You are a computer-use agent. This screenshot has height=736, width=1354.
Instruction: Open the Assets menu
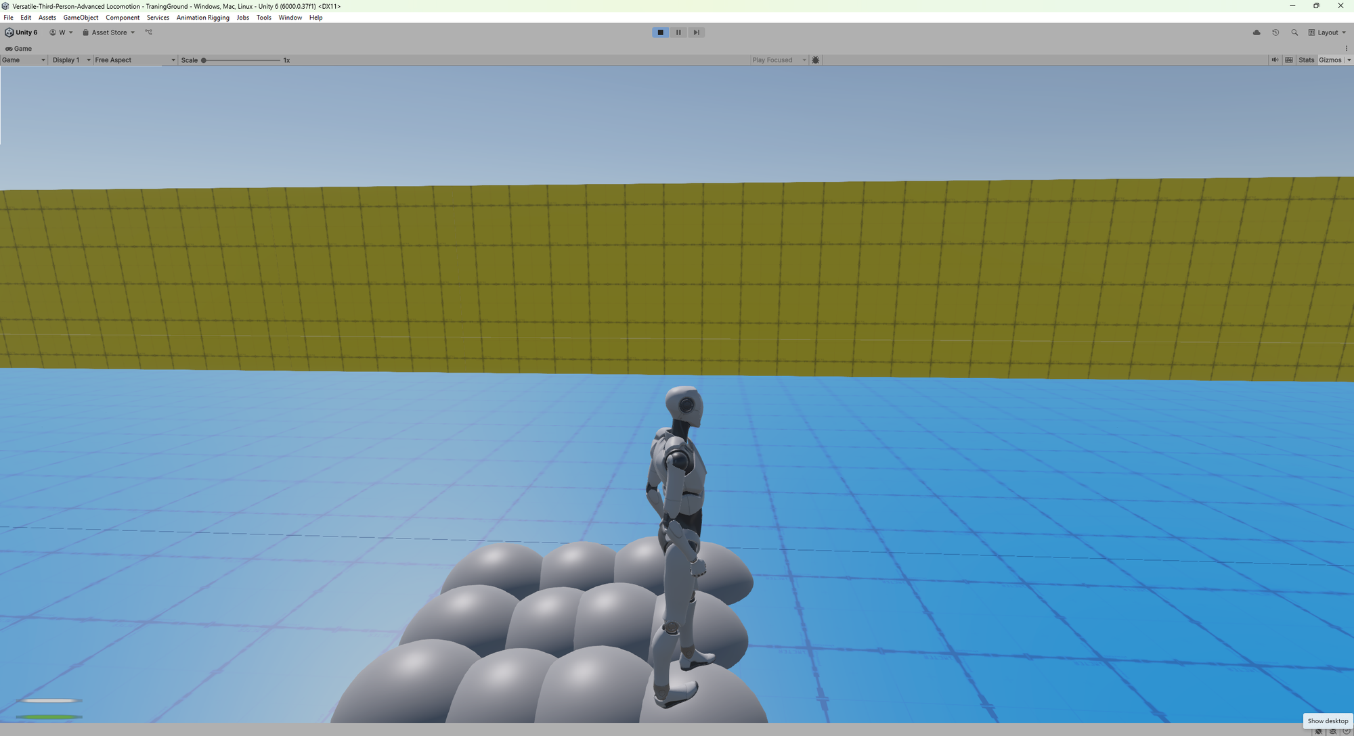click(47, 18)
